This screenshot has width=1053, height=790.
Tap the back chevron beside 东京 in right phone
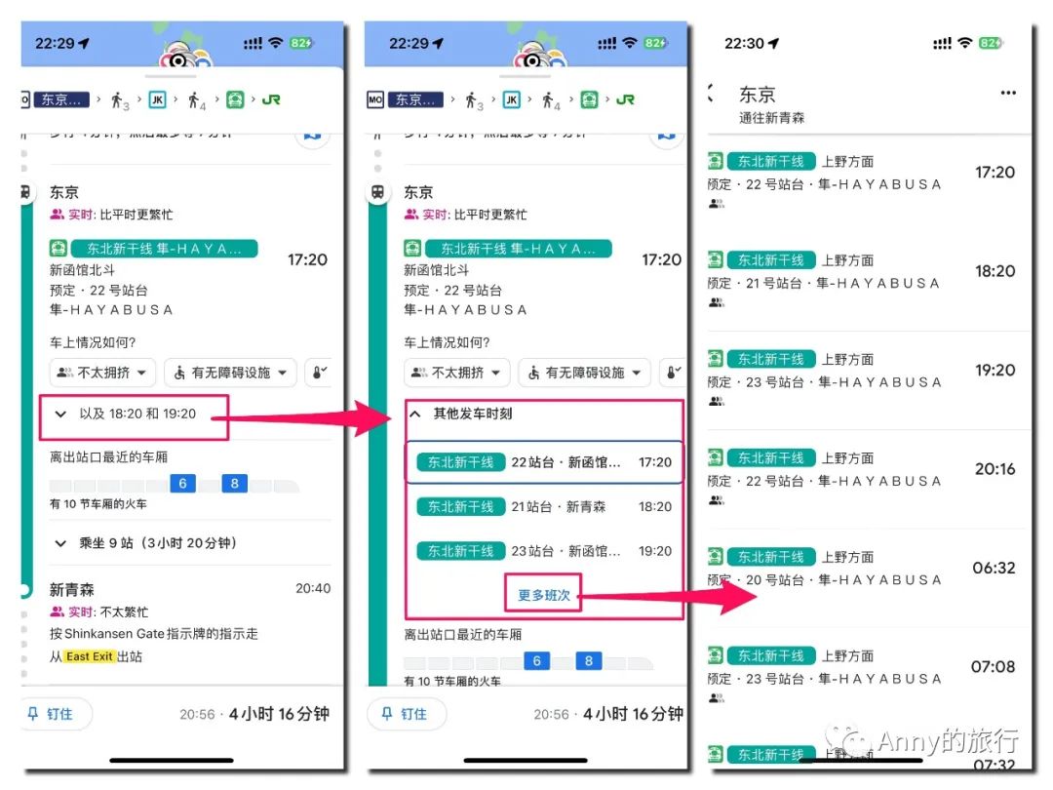712,94
